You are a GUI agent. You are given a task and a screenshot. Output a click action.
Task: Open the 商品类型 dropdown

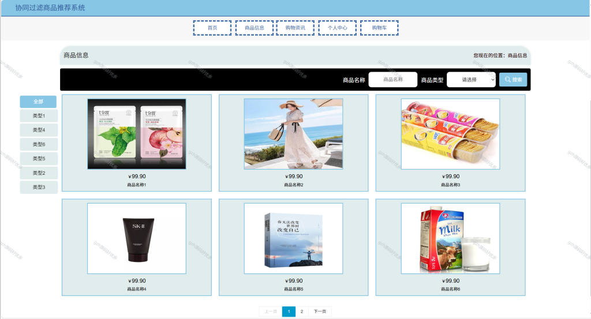pyautogui.click(x=471, y=80)
